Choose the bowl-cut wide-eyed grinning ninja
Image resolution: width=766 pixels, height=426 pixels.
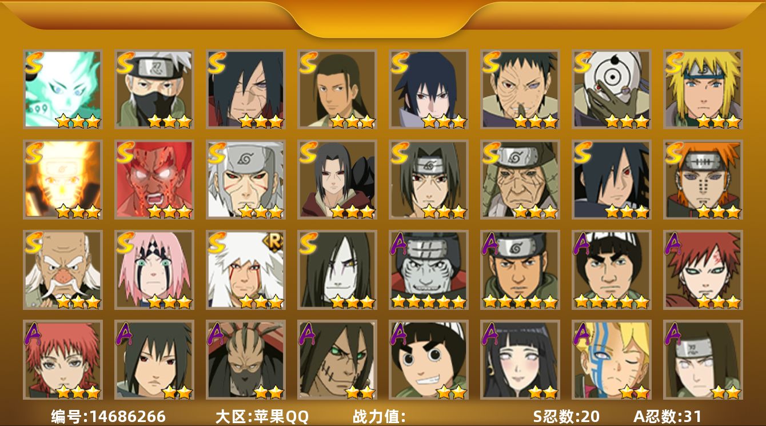pyautogui.click(x=429, y=360)
